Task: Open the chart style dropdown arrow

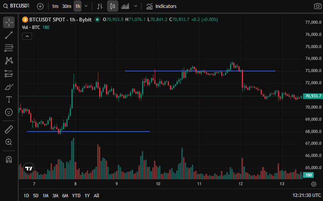Action: [136, 6]
